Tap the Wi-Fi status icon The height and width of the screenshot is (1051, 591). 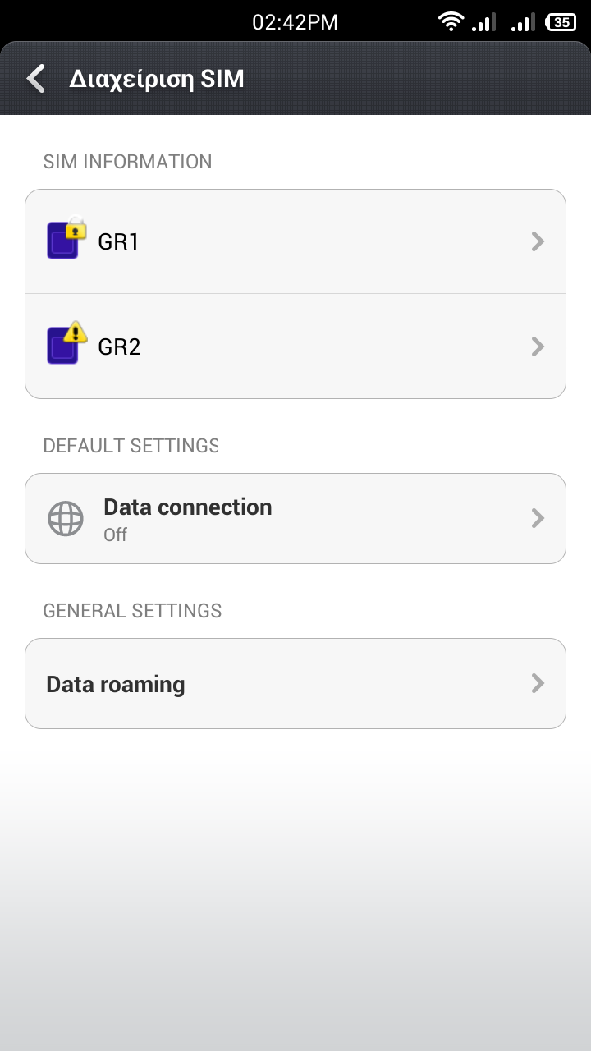(x=451, y=22)
